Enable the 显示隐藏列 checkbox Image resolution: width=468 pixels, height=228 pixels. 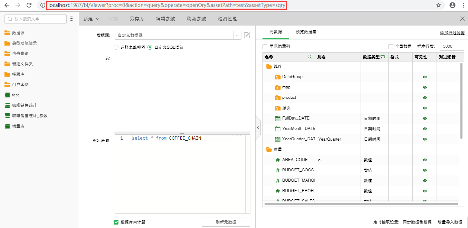[x=265, y=46]
